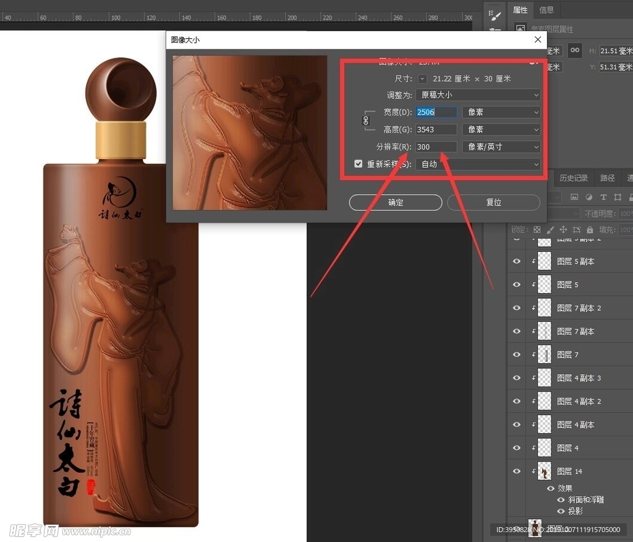Disable the 重新采样 resample checkbox
The height and width of the screenshot is (542, 633).
tap(359, 164)
